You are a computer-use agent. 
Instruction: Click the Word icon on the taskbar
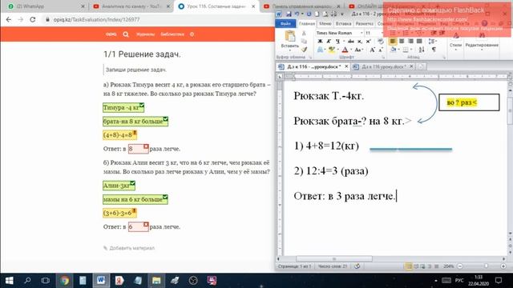click(101, 281)
